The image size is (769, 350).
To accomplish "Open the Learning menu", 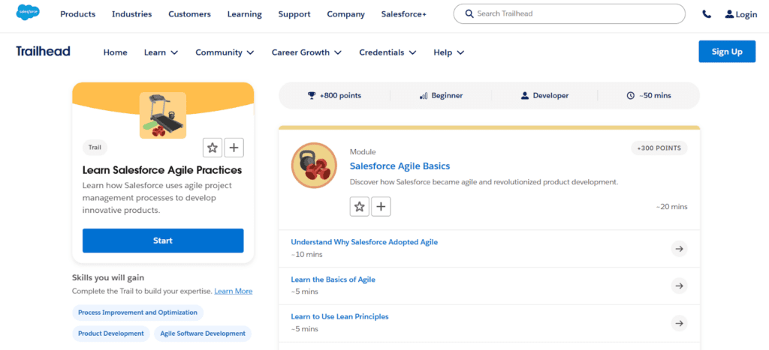I will click(x=245, y=14).
